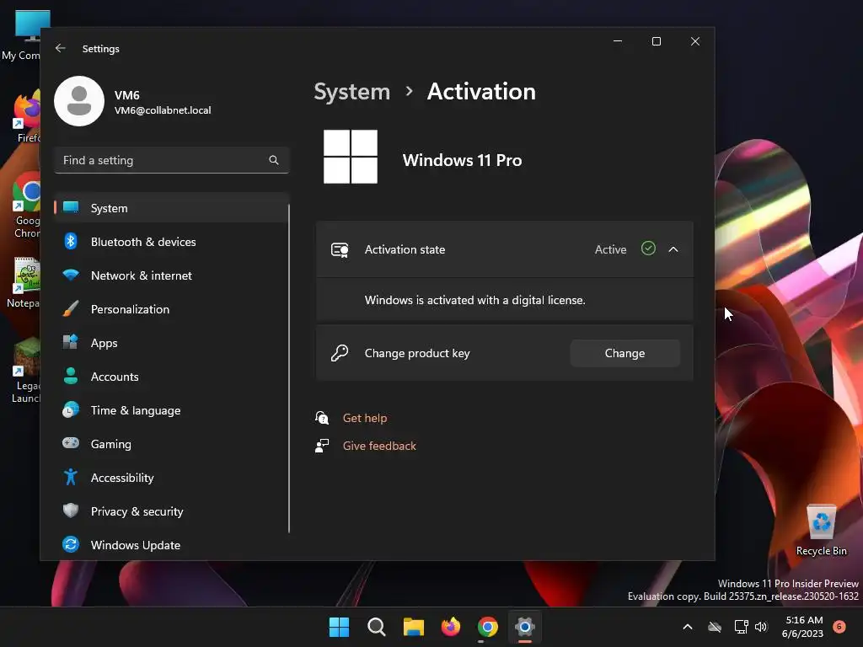Open Windows Update settings
Screen dimensions: 863x647
click(171, 545)
